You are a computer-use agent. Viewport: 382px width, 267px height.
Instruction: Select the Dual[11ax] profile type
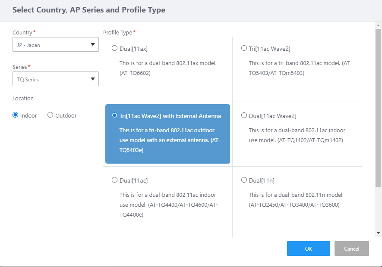114,48
